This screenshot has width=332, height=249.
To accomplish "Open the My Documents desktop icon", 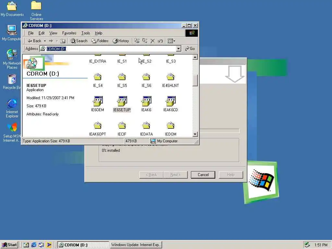I will coord(12,8).
